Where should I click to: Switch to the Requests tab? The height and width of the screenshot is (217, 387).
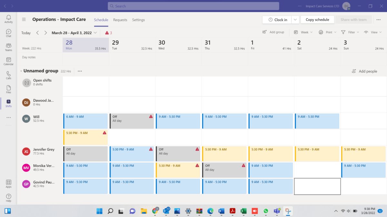(120, 20)
